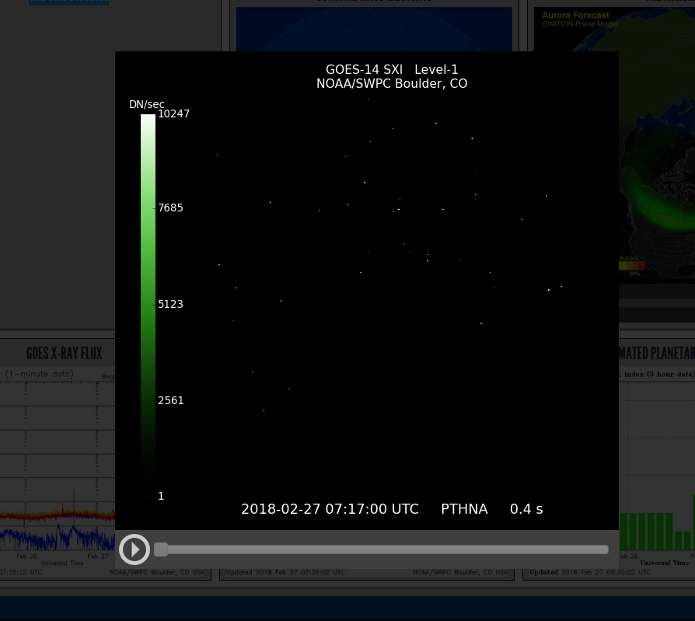Screen dimensions: 695x621
Task: Click the 'DN/sec' units label
Action: pyautogui.click(x=147, y=105)
